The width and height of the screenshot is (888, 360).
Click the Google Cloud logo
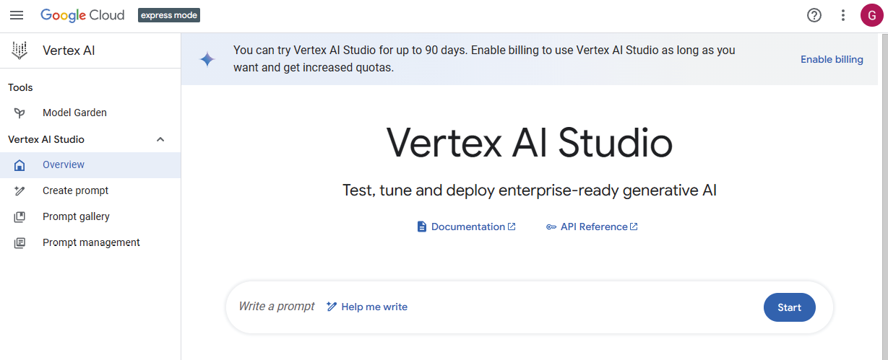(x=82, y=15)
